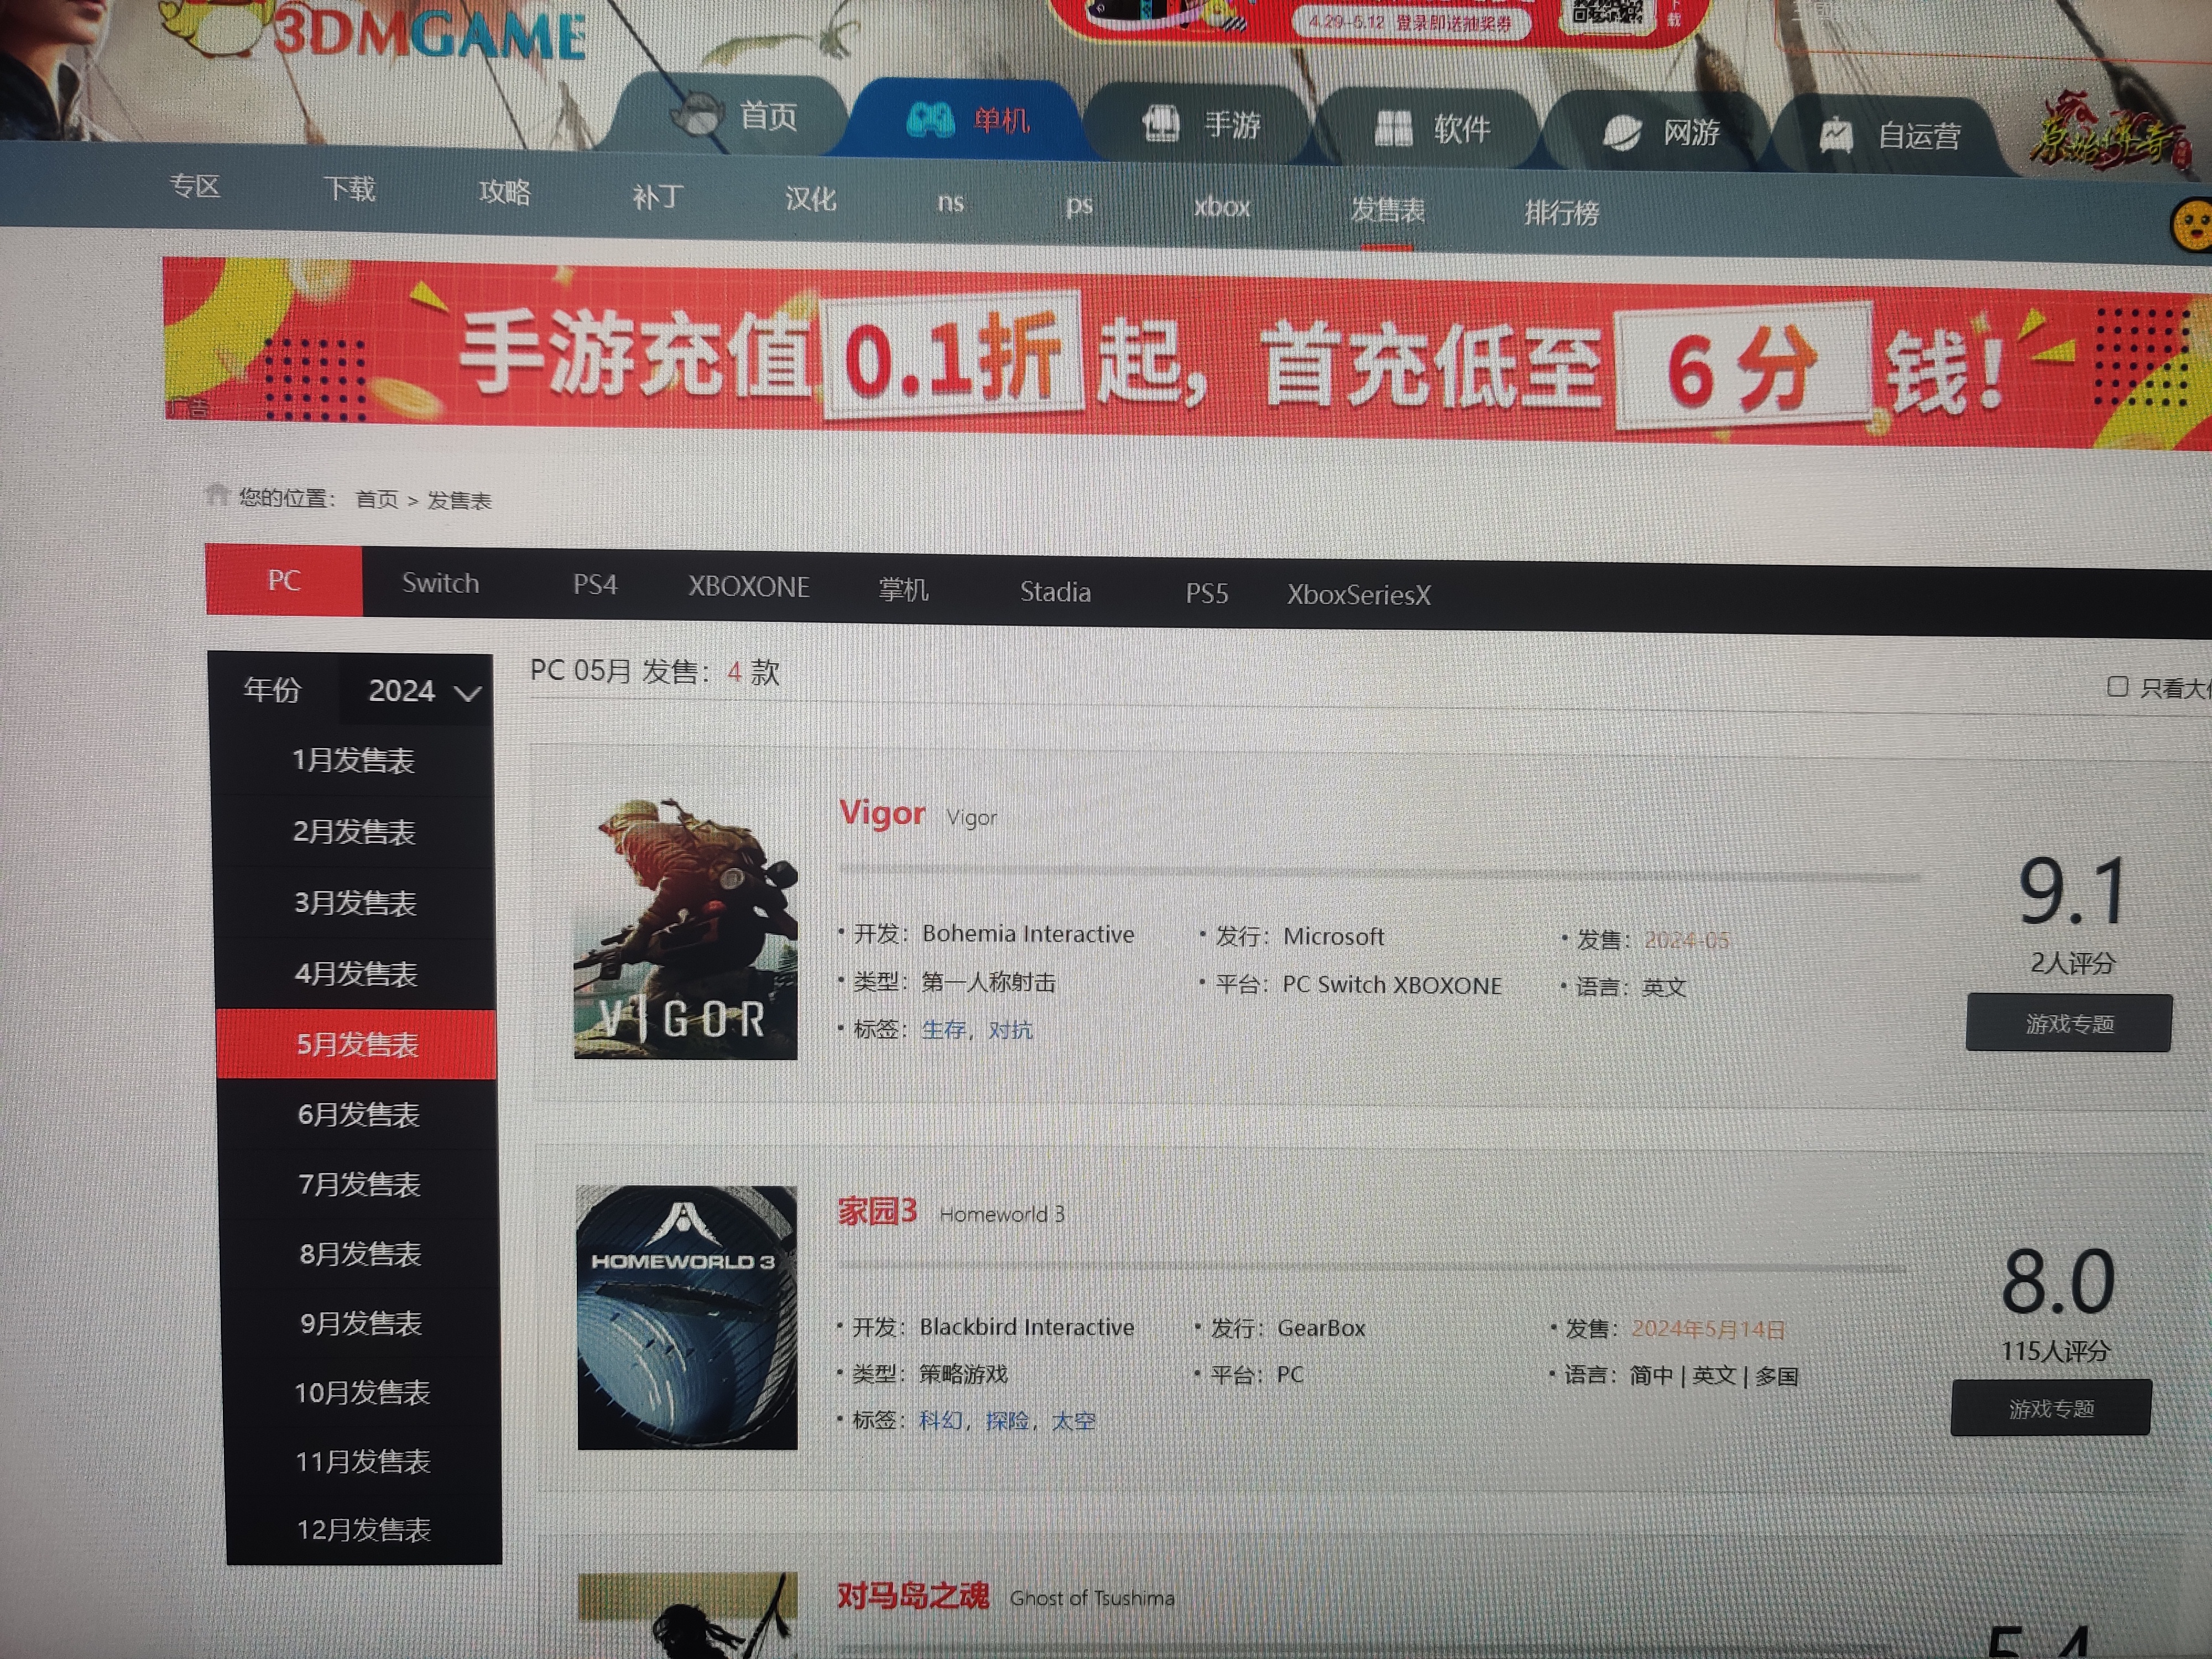Select the XBOXONE platform tab
This screenshot has width=2212, height=1659.
(x=748, y=587)
